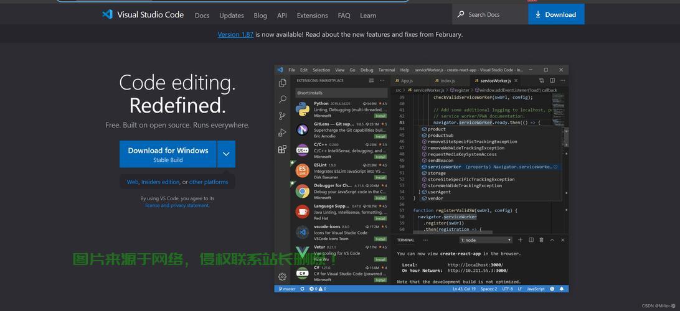Click the Python extension icon
The height and width of the screenshot is (311, 680).
[302, 109]
